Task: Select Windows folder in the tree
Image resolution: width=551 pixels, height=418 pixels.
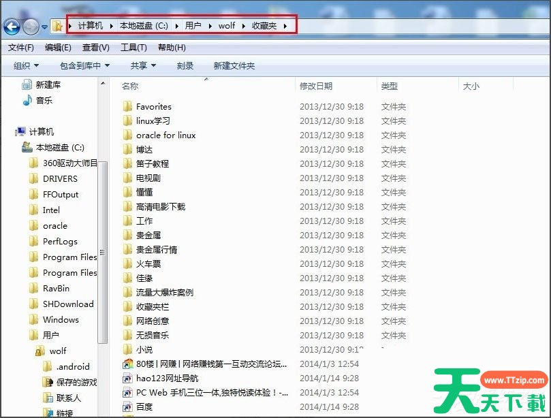Action: coord(54,320)
